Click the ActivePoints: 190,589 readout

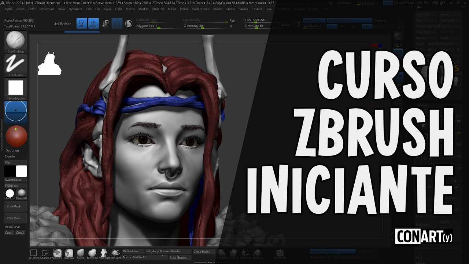[19, 21]
